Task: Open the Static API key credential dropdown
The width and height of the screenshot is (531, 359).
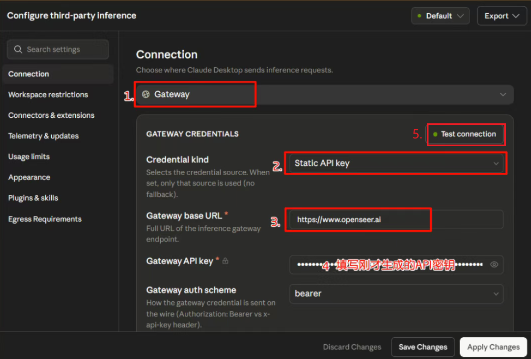Action: click(x=396, y=163)
